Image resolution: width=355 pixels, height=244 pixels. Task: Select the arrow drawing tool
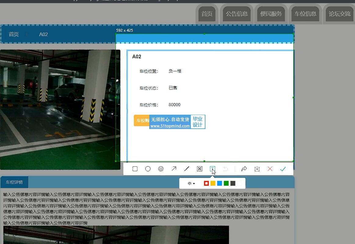(x=174, y=169)
